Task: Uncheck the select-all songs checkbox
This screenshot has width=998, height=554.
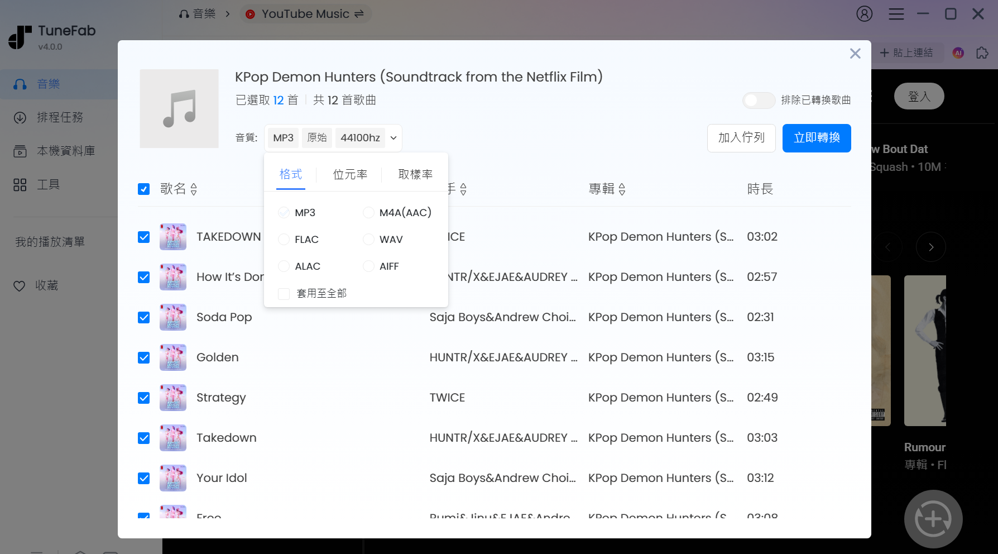Action: tap(143, 189)
